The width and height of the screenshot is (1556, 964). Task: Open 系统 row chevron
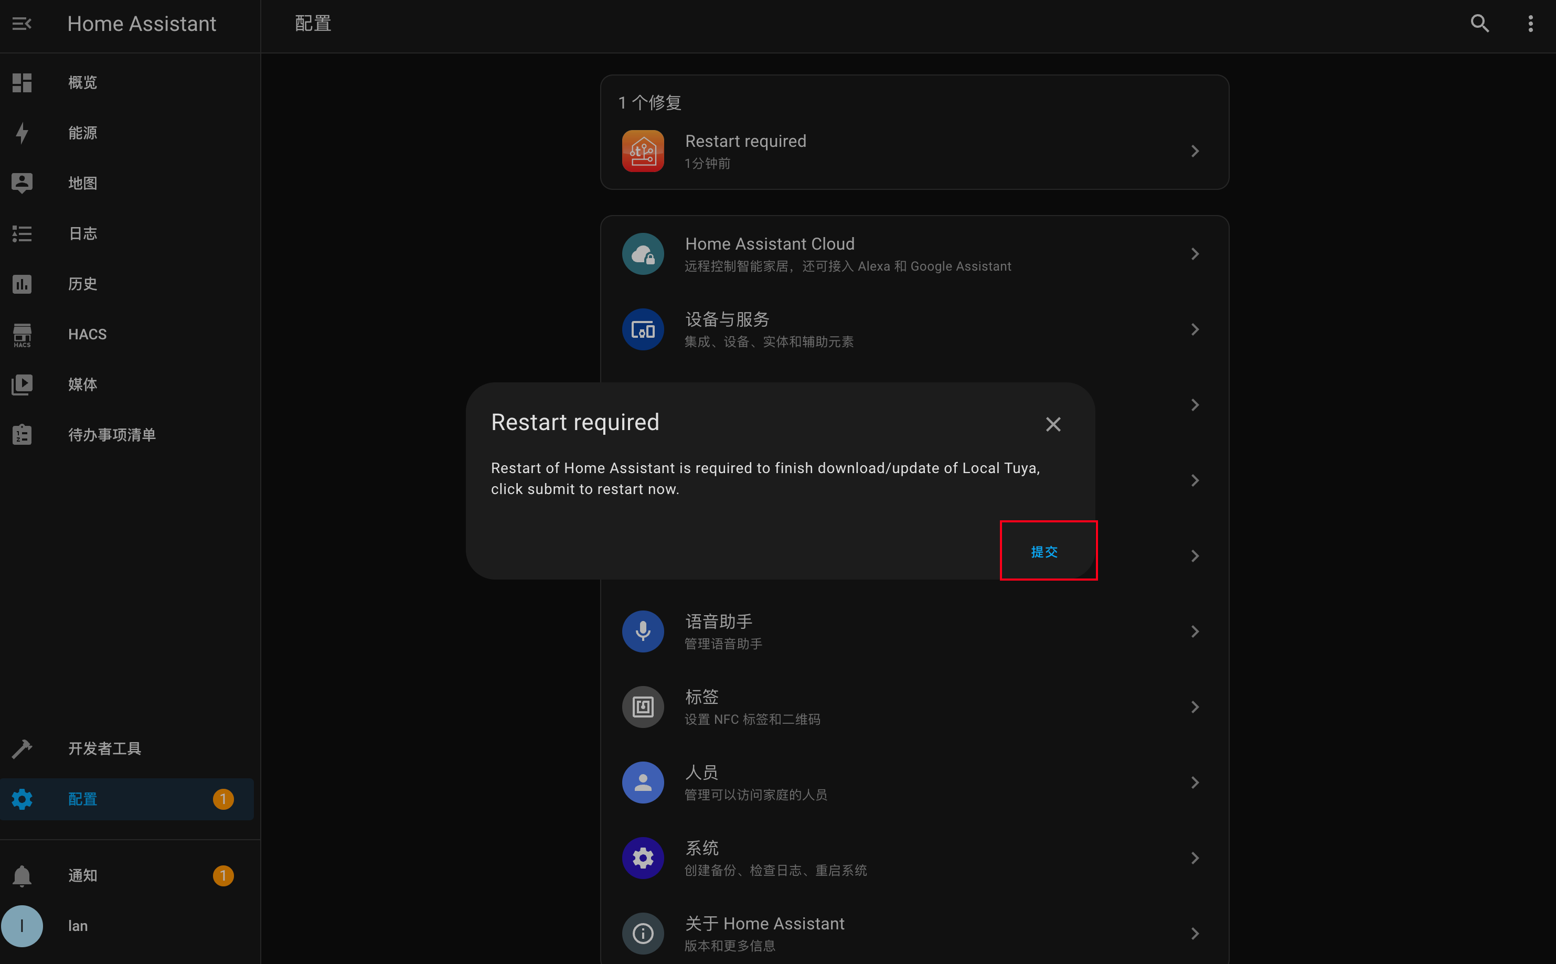pyautogui.click(x=1195, y=858)
